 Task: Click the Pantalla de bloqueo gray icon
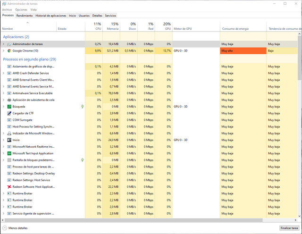pos(9,160)
